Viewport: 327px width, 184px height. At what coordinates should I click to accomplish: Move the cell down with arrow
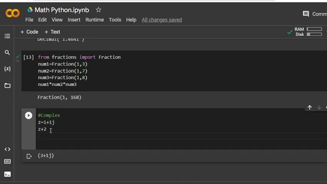point(319,107)
